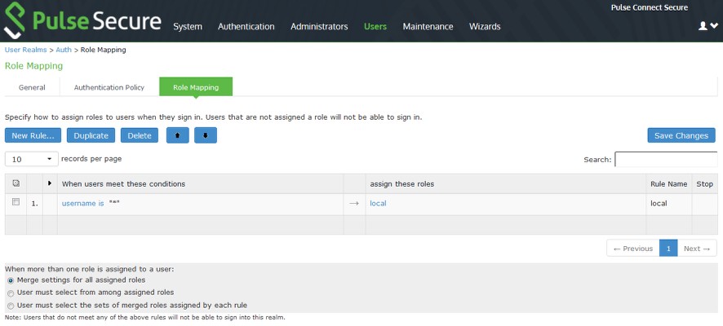Screen dimensions: 723x326
Task: Open the user account menu icon
Action: pyautogui.click(x=707, y=26)
